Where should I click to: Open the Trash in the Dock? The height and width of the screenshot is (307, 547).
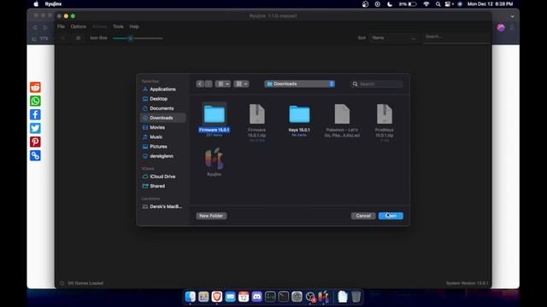pos(356,297)
